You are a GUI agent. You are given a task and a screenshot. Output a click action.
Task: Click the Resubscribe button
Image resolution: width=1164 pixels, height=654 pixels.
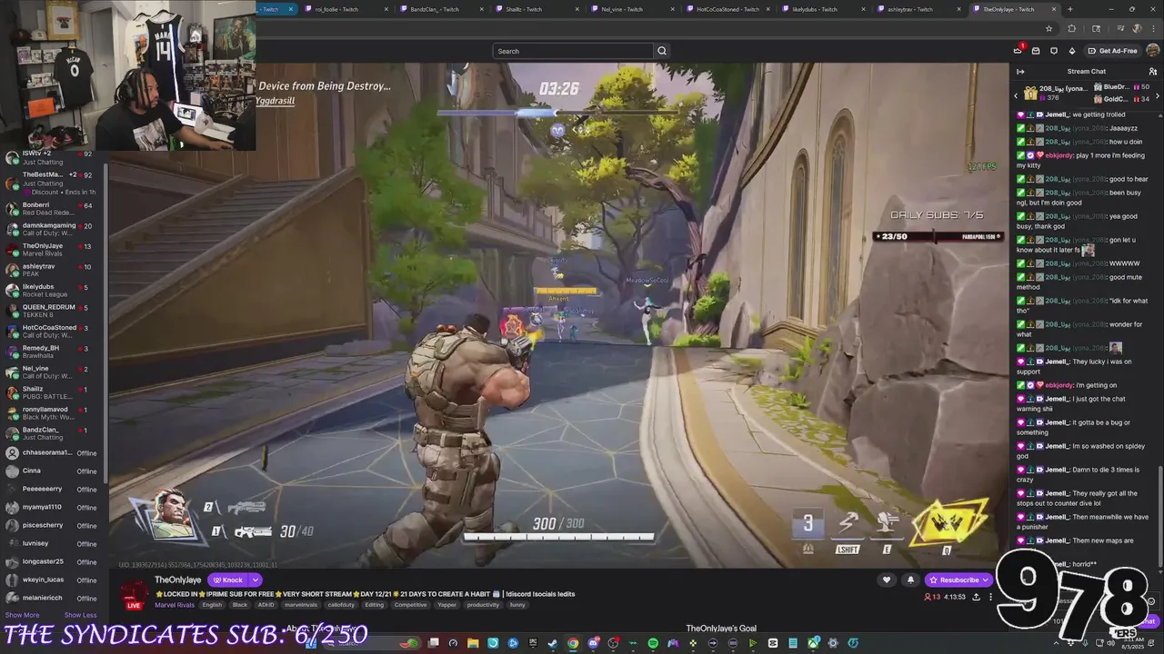pyautogui.click(x=958, y=580)
